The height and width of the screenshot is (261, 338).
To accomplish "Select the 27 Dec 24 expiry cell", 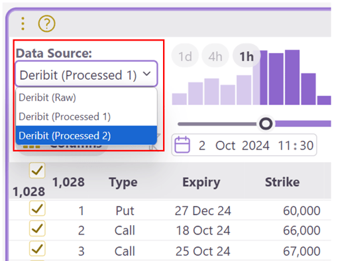I will coord(203,211).
